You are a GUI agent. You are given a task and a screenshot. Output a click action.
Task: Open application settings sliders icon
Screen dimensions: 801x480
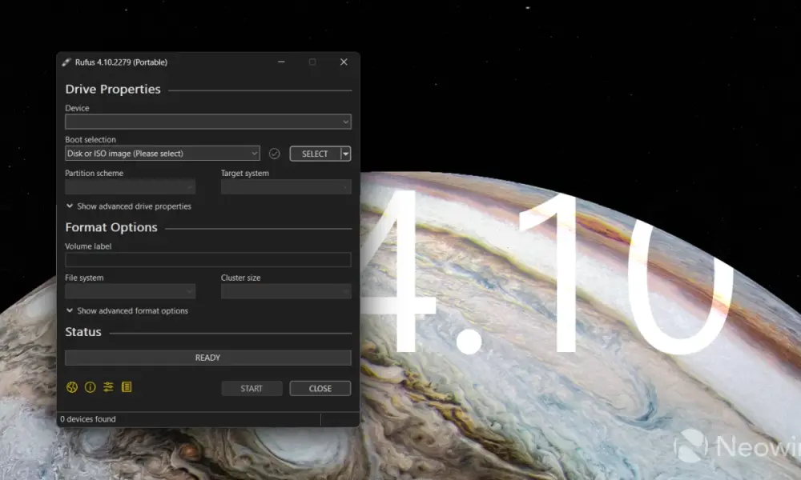108,387
